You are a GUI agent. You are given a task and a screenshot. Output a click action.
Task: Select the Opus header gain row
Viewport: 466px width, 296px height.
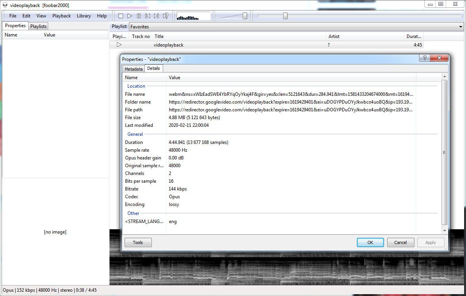[x=270, y=158]
